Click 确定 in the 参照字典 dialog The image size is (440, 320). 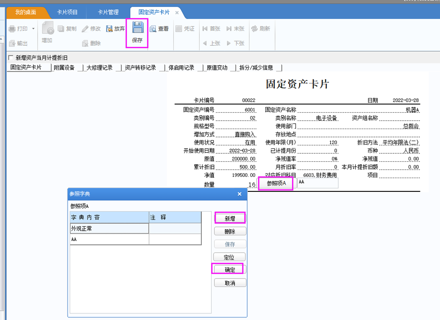tap(230, 269)
